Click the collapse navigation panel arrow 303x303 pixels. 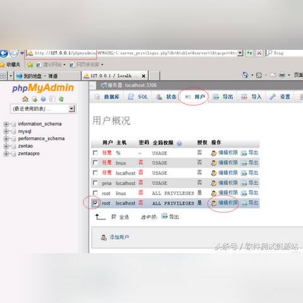tap(92, 86)
